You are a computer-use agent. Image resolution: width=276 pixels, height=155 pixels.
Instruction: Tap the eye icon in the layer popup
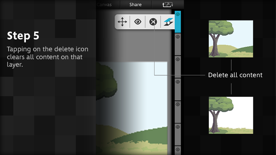[138, 22]
